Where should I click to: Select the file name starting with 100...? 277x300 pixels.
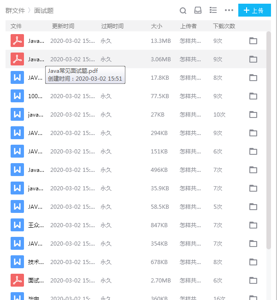pos(35,96)
